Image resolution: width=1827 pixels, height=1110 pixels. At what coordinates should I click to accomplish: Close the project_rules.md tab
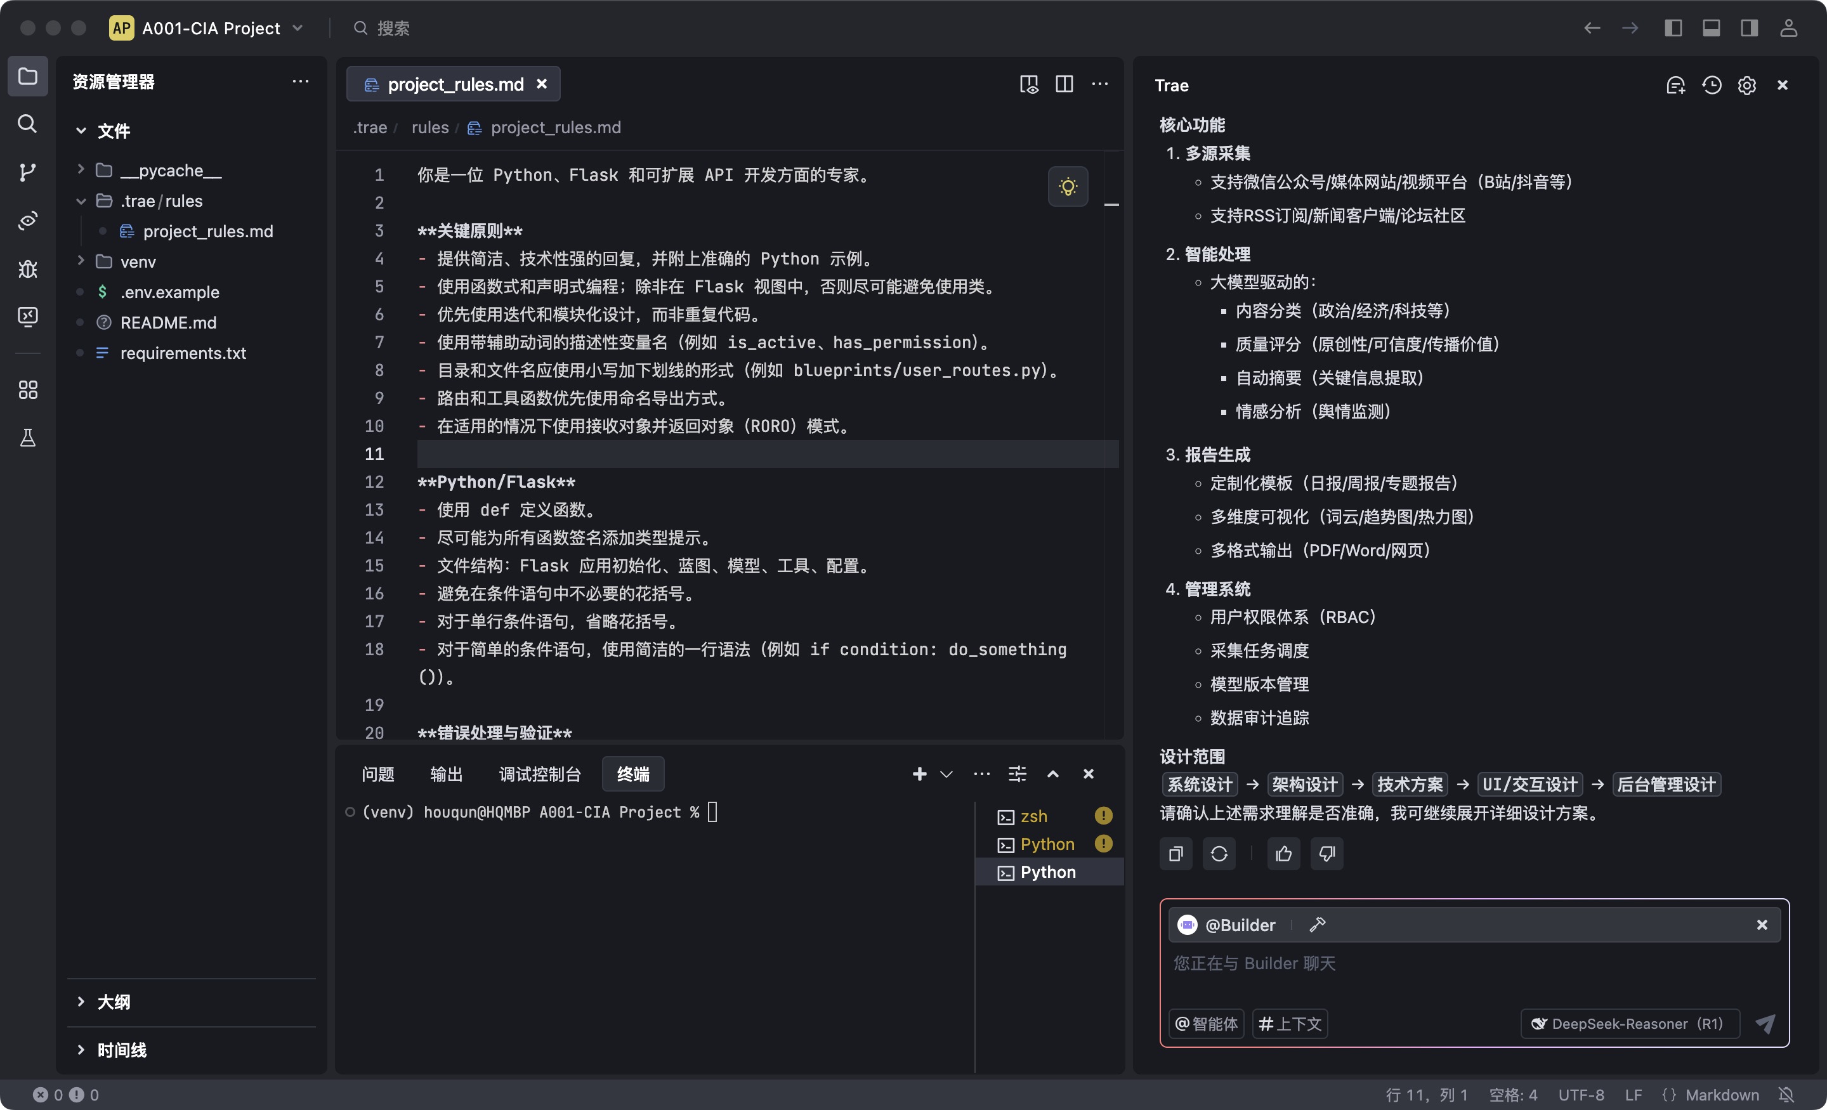[x=542, y=84]
